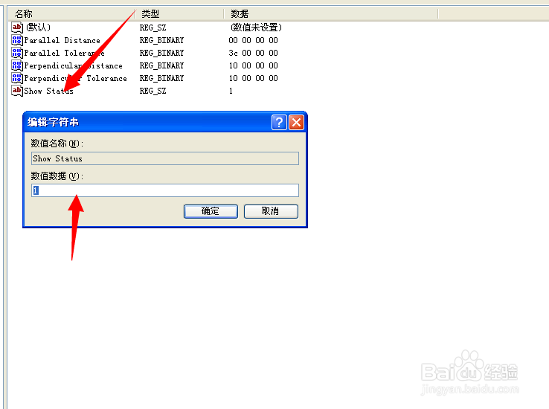
Task: Open the dialog help question-mark button
Action: click(x=279, y=123)
